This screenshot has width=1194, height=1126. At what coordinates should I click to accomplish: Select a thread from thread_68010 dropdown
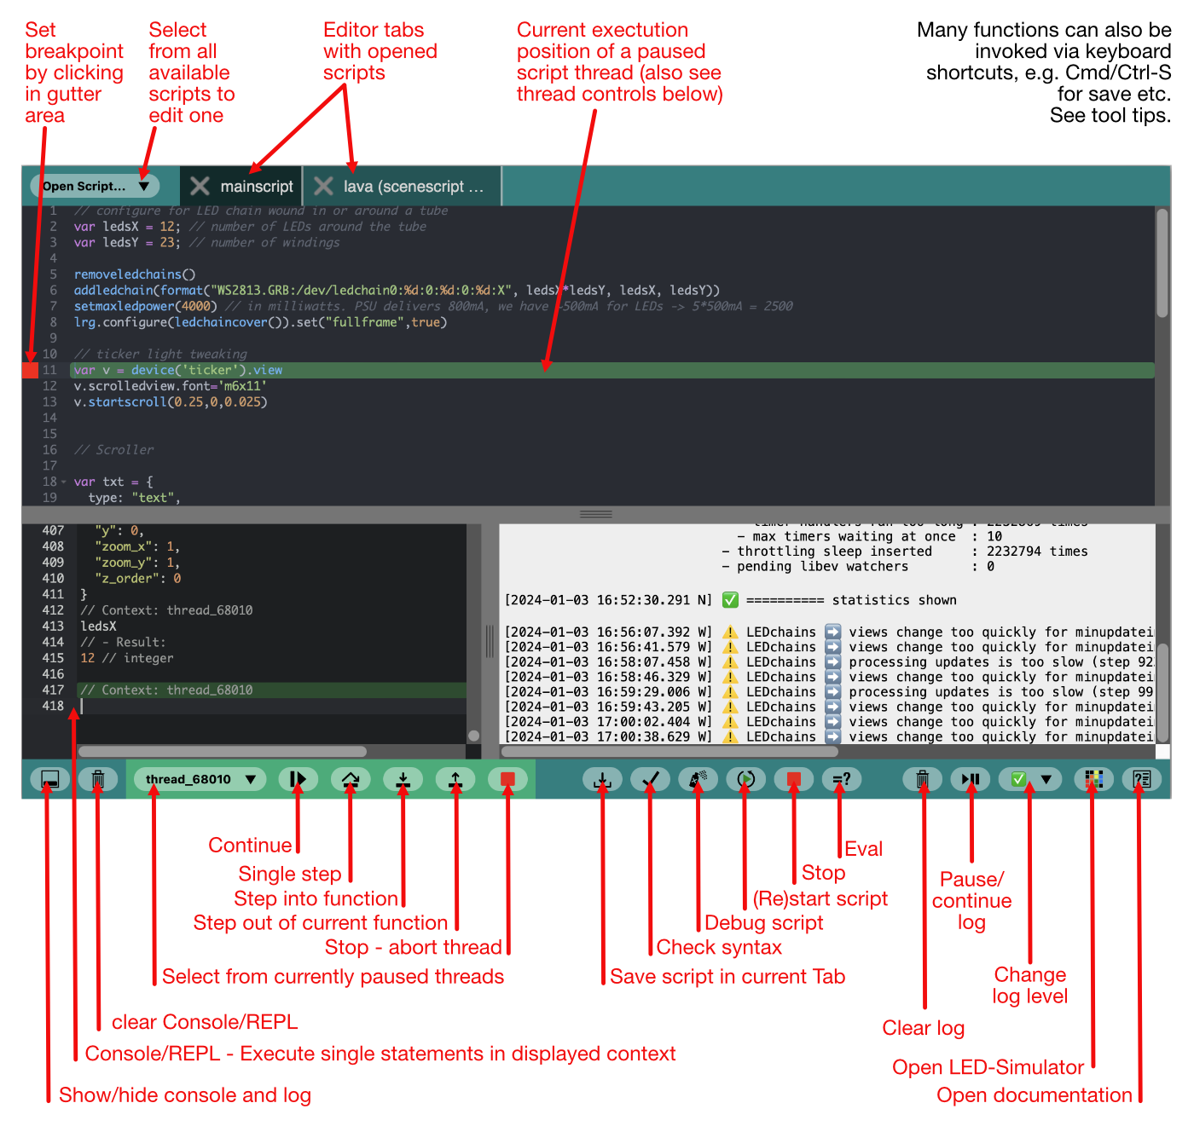(x=199, y=778)
